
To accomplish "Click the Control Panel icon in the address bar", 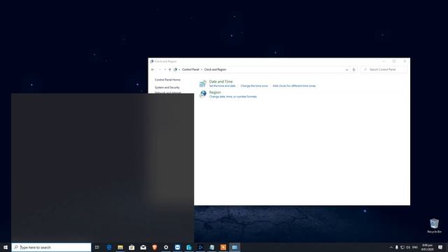I will 176,69.
